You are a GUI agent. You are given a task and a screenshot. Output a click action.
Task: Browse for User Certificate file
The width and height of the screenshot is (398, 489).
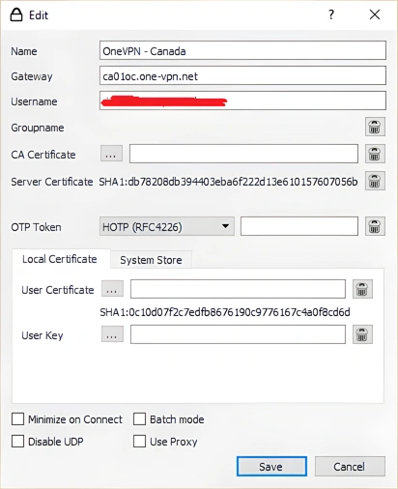pyautogui.click(x=112, y=289)
